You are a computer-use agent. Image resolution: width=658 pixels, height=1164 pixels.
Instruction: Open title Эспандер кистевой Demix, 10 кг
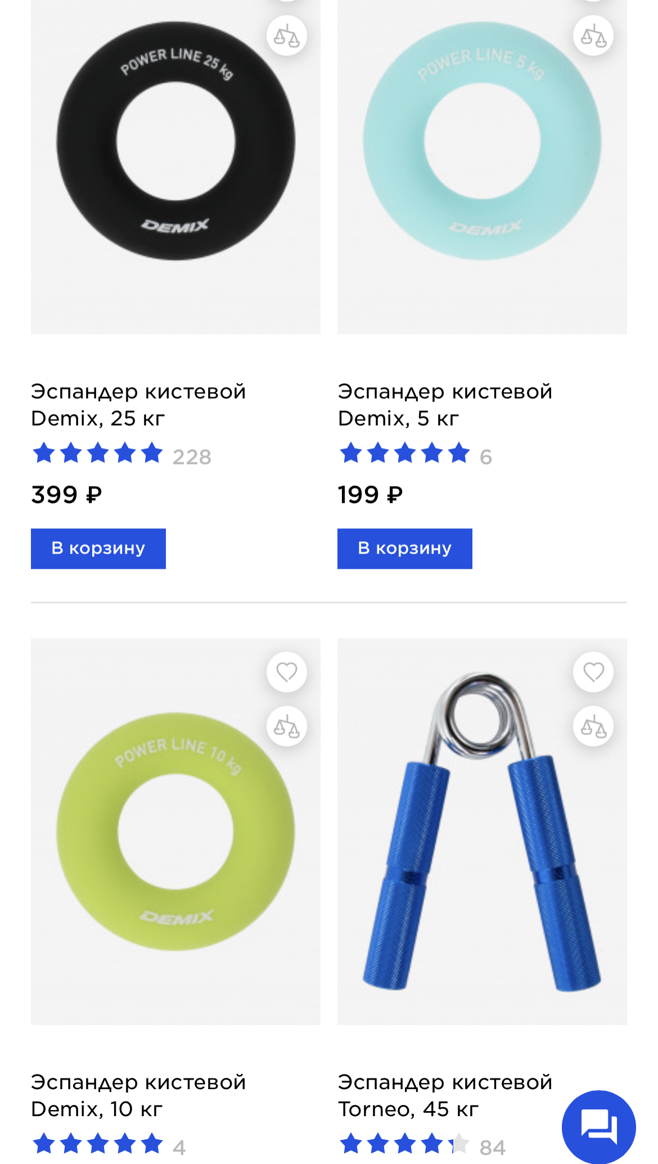[x=138, y=1096]
